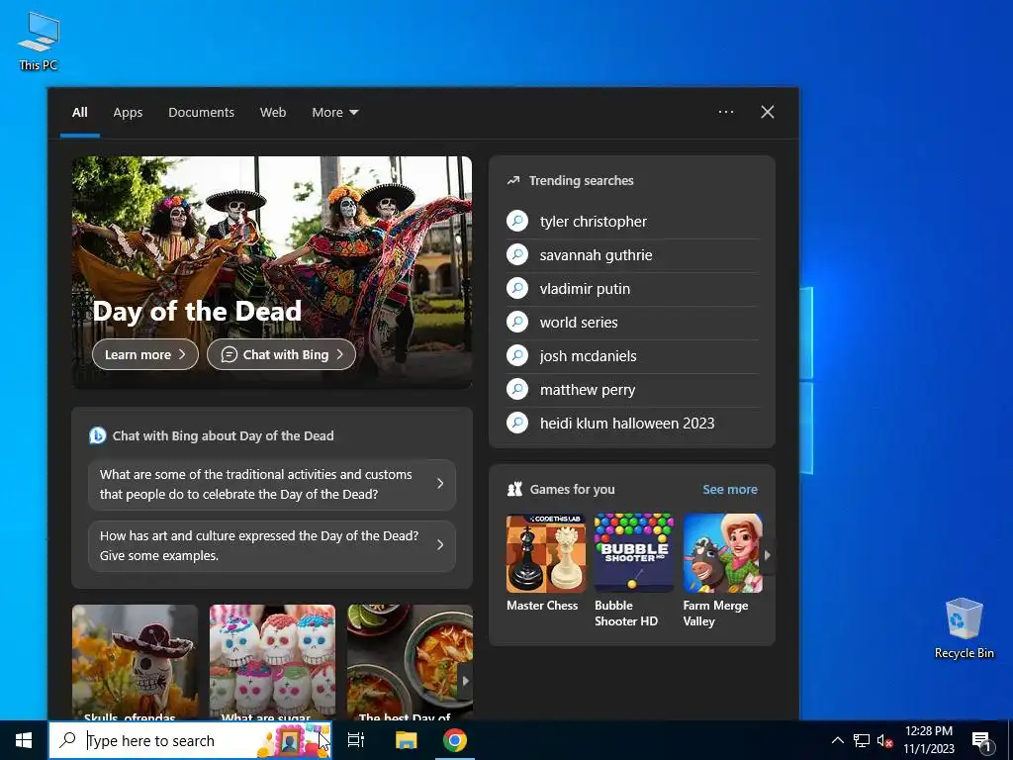Open Task View from the taskbar
Screen dimensions: 1013x760
pos(356,740)
